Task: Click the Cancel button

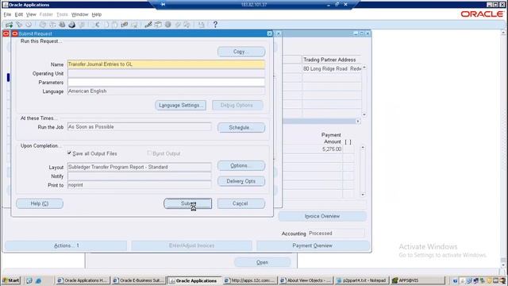Action: coord(241,203)
